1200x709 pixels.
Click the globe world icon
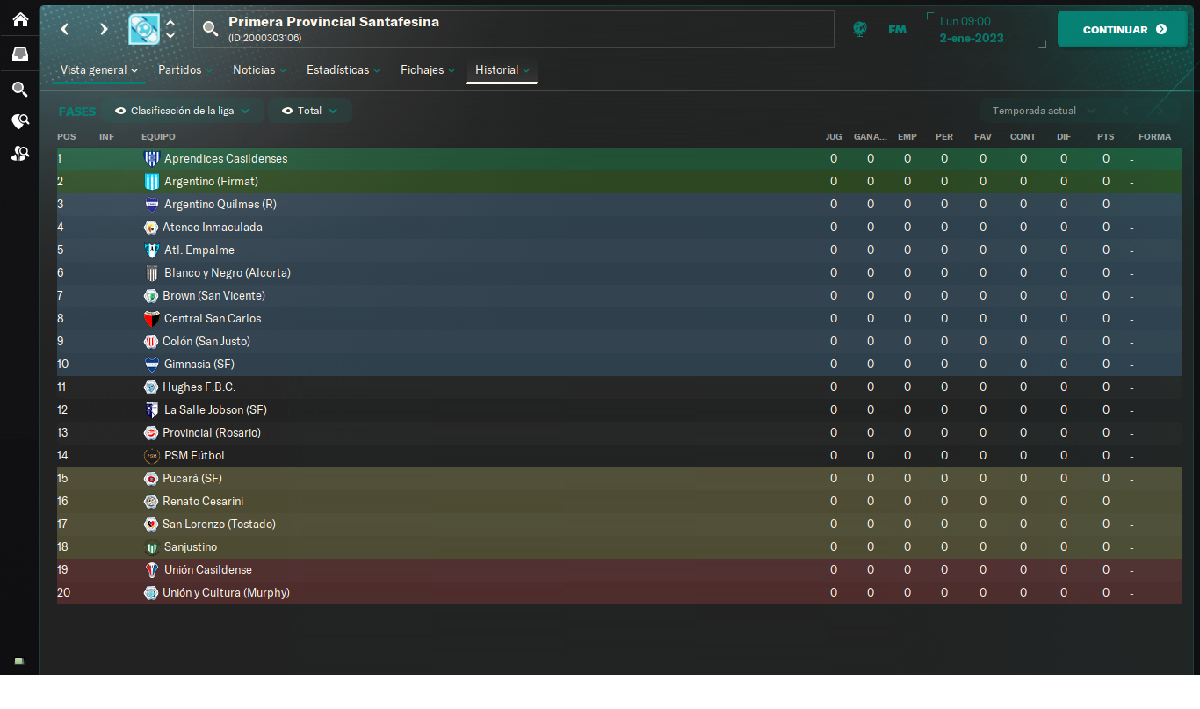pyautogui.click(x=860, y=29)
